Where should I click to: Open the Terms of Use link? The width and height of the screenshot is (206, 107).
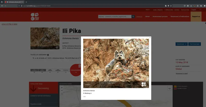click(x=185, y=10)
